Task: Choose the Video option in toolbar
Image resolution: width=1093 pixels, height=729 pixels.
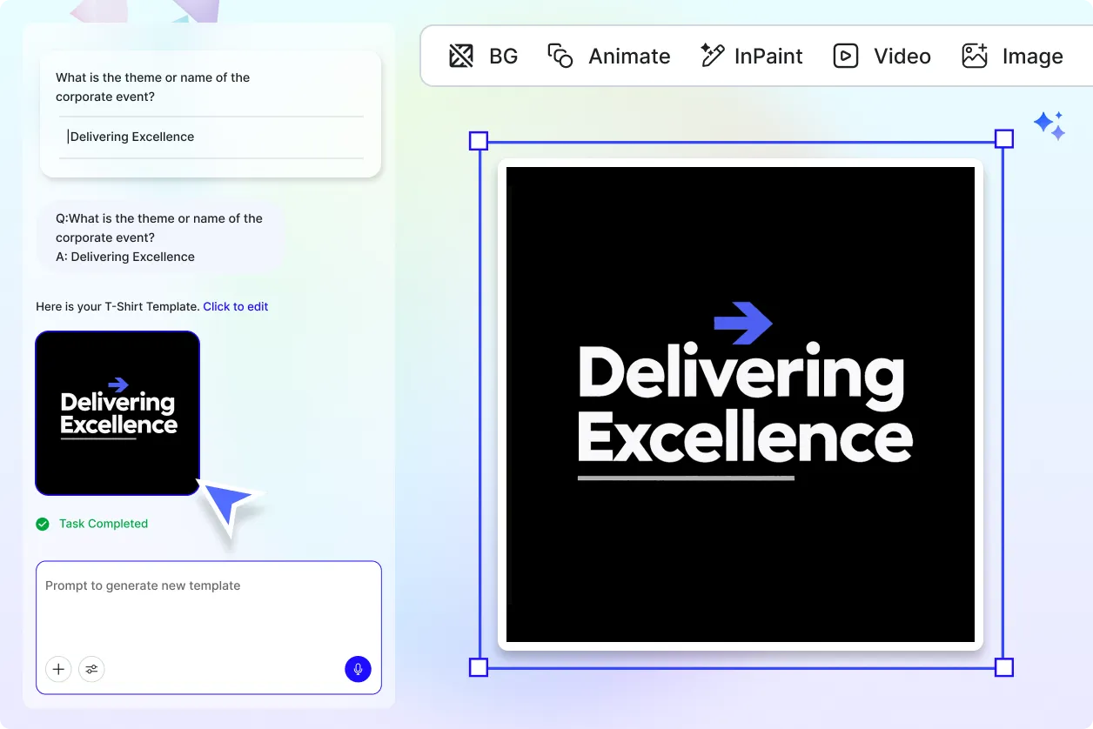Action: pyautogui.click(x=882, y=57)
